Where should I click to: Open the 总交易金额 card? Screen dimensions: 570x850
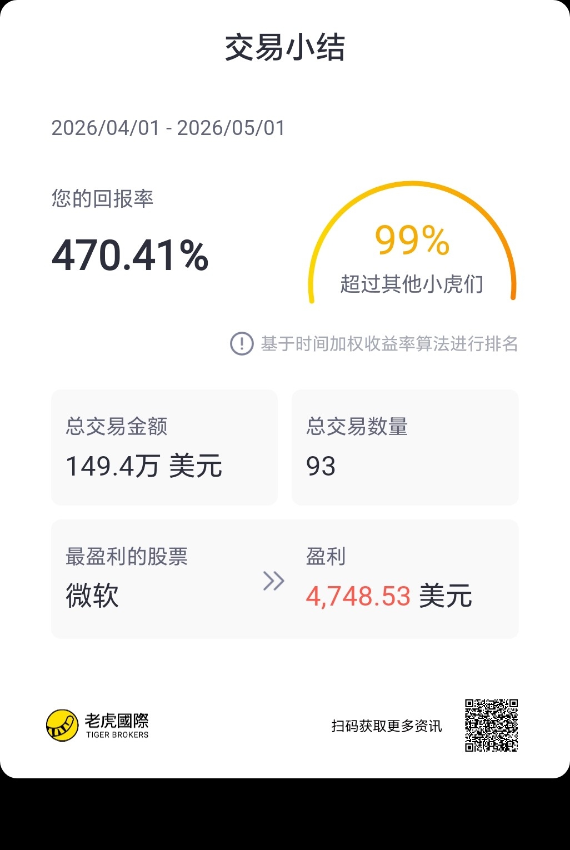coord(164,447)
